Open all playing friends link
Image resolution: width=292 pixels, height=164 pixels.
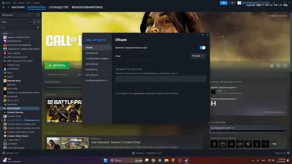click(x=274, y=112)
